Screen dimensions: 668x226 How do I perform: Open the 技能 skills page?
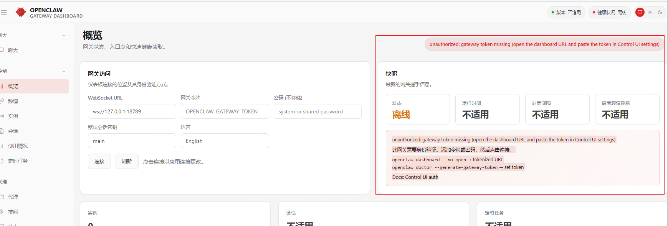click(x=35, y=212)
